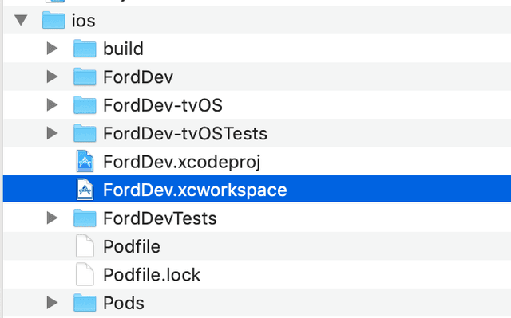Expand the build folder
The image size is (511, 318).
[52, 49]
